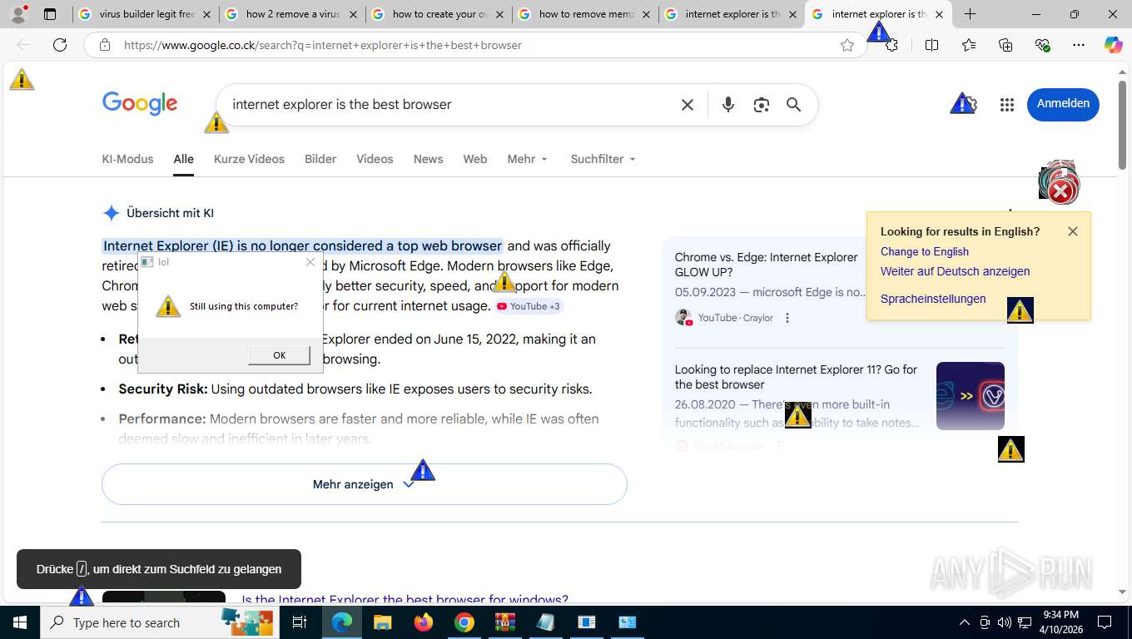Reload the page with the Refresh button
This screenshot has width=1132, height=639.
click(60, 45)
